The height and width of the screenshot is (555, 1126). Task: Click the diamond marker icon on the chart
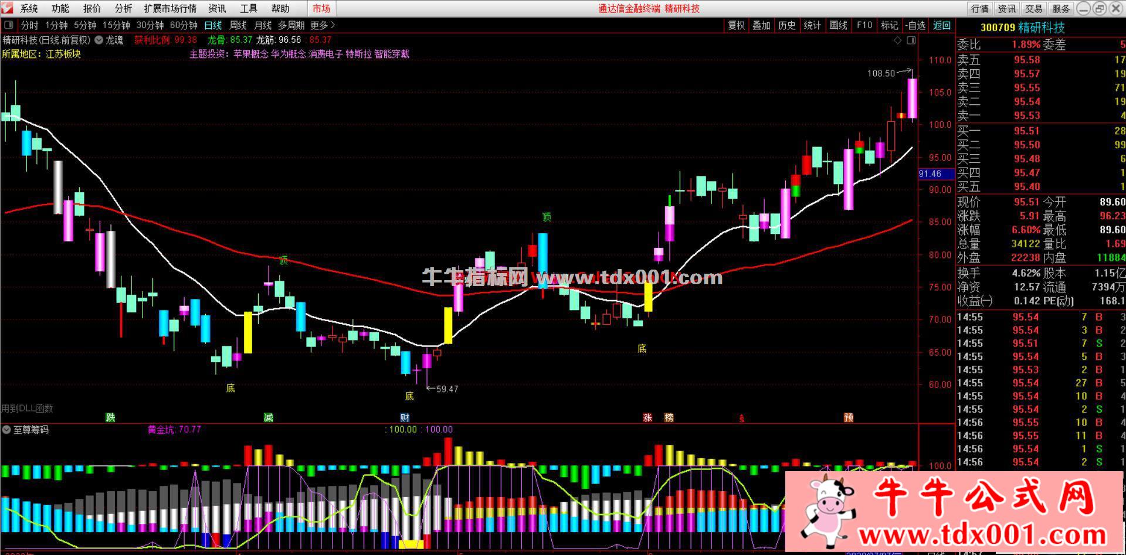pos(897,40)
